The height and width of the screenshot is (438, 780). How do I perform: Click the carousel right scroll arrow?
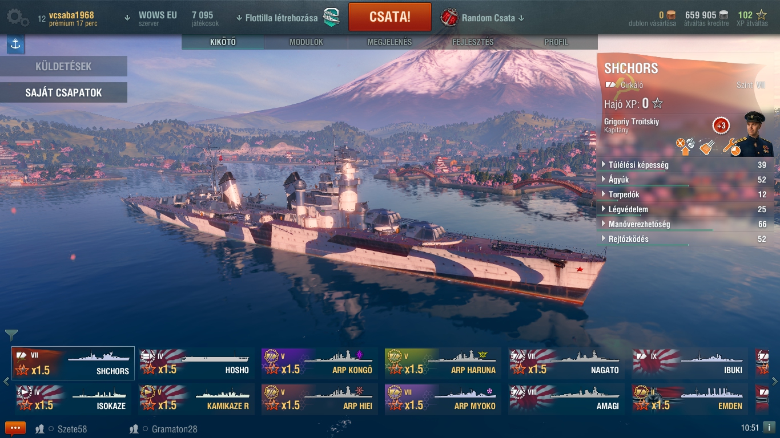click(775, 381)
